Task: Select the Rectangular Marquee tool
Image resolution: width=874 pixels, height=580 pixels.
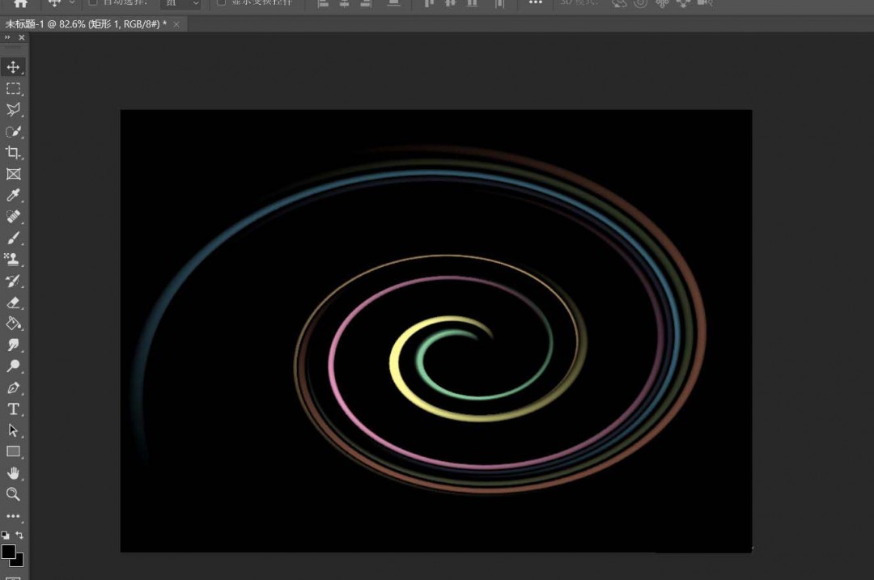Action: [14, 89]
